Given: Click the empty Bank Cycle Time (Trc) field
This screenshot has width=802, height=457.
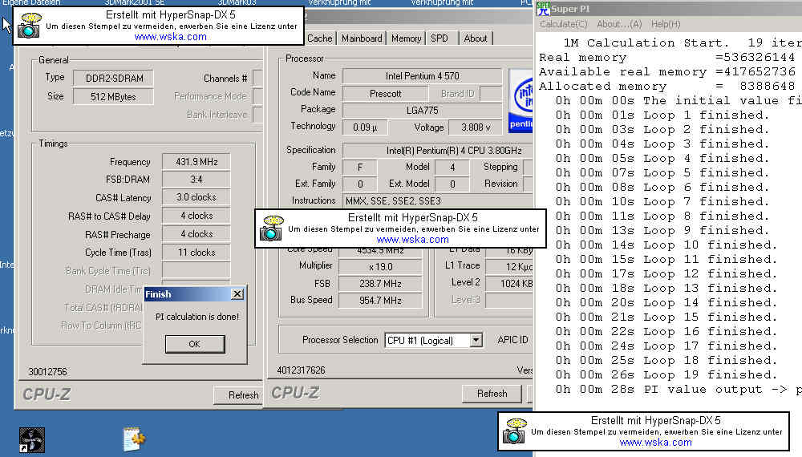Looking at the screenshot, I should point(196,271).
